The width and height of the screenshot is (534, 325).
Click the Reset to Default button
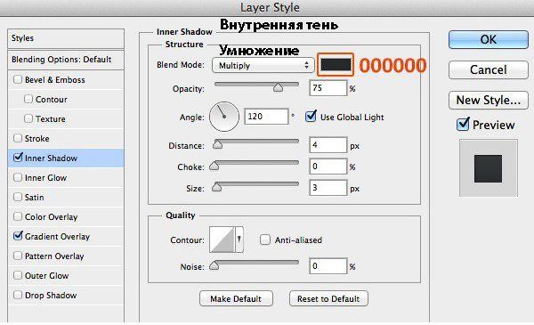(x=328, y=299)
